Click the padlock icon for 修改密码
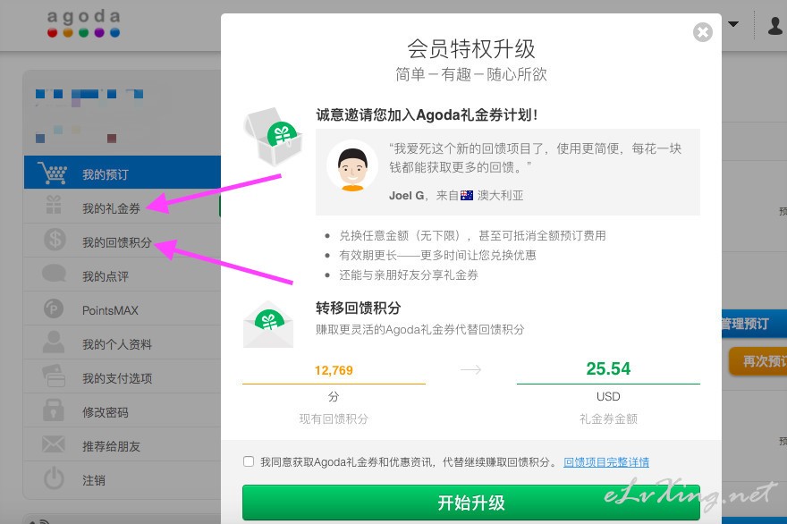Image resolution: width=787 pixels, height=524 pixels. click(x=53, y=410)
